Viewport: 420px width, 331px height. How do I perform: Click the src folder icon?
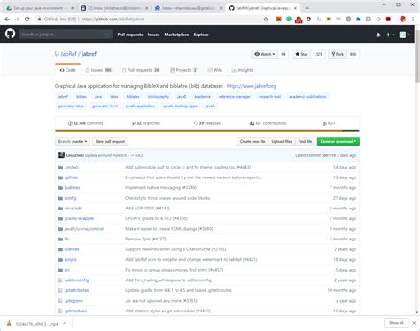pyautogui.click(x=60, y=270)
